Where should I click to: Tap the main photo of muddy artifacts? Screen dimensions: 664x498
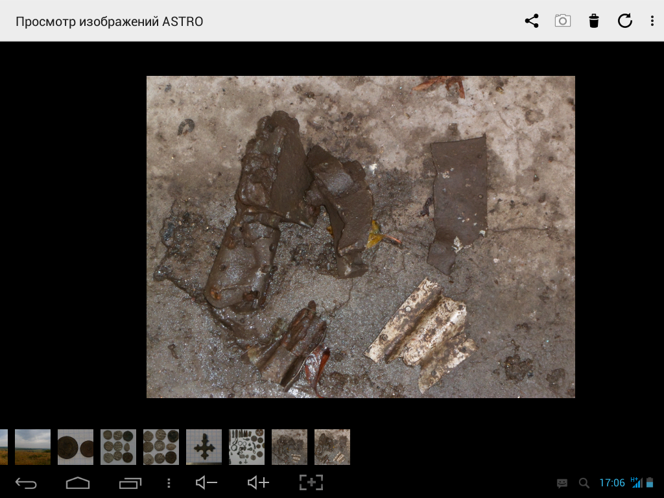361,237
